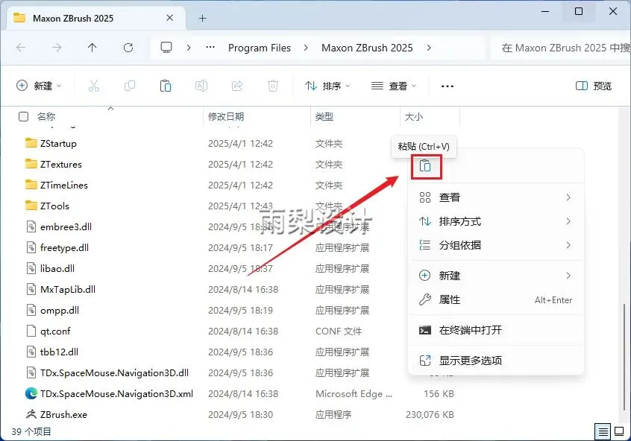Viewport: 631px width, 441px height.
Task: Click the CONF 文件 type cell
Action: pyautogui.click(x=339, y=331)
